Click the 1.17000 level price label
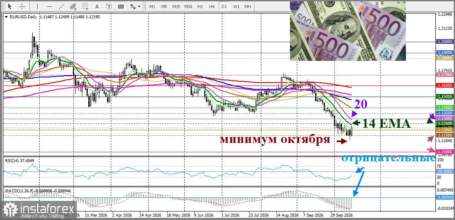455x220 pixels. coord(445,75)
